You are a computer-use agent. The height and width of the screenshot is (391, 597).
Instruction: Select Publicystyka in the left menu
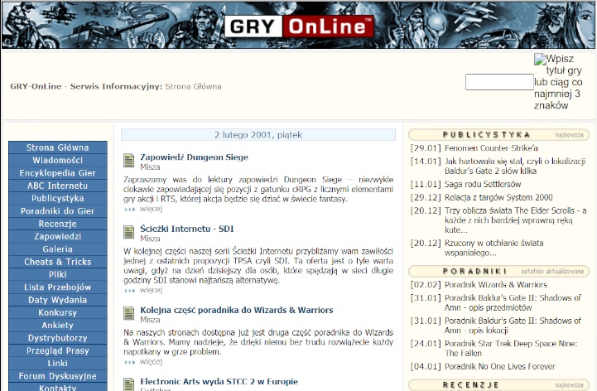[57, 198]
